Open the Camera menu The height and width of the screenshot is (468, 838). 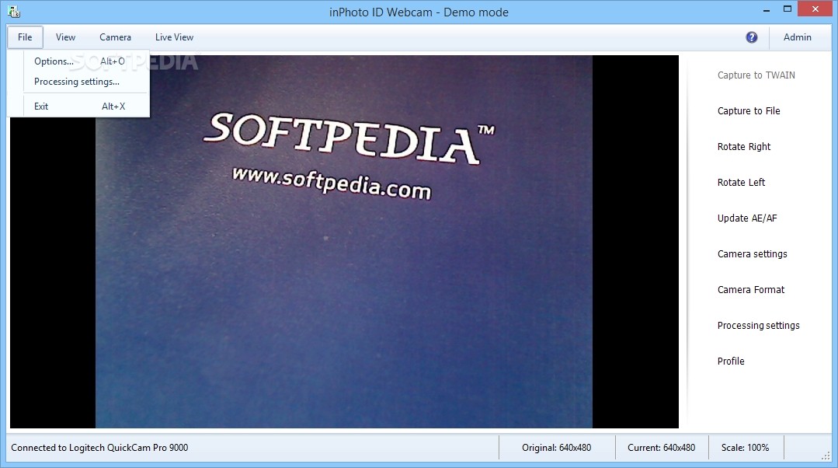[x=115, y=37]
